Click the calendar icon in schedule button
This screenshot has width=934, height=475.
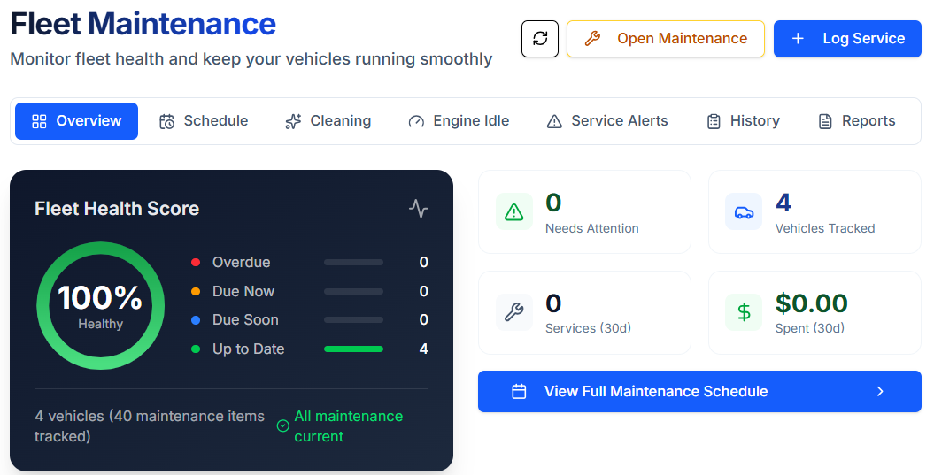click(519, 392)
